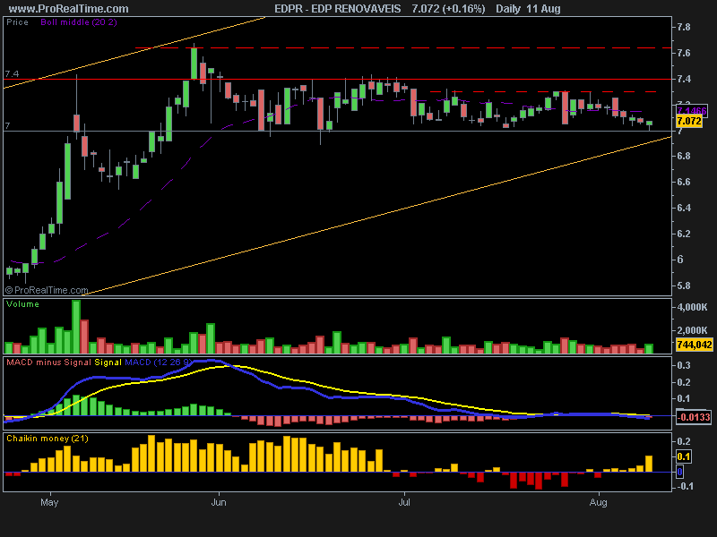Viewport: 717px width, 537px height.
Task: Click the EDPR - EDP RENOVAVEIS title
Action: (338, 9)
